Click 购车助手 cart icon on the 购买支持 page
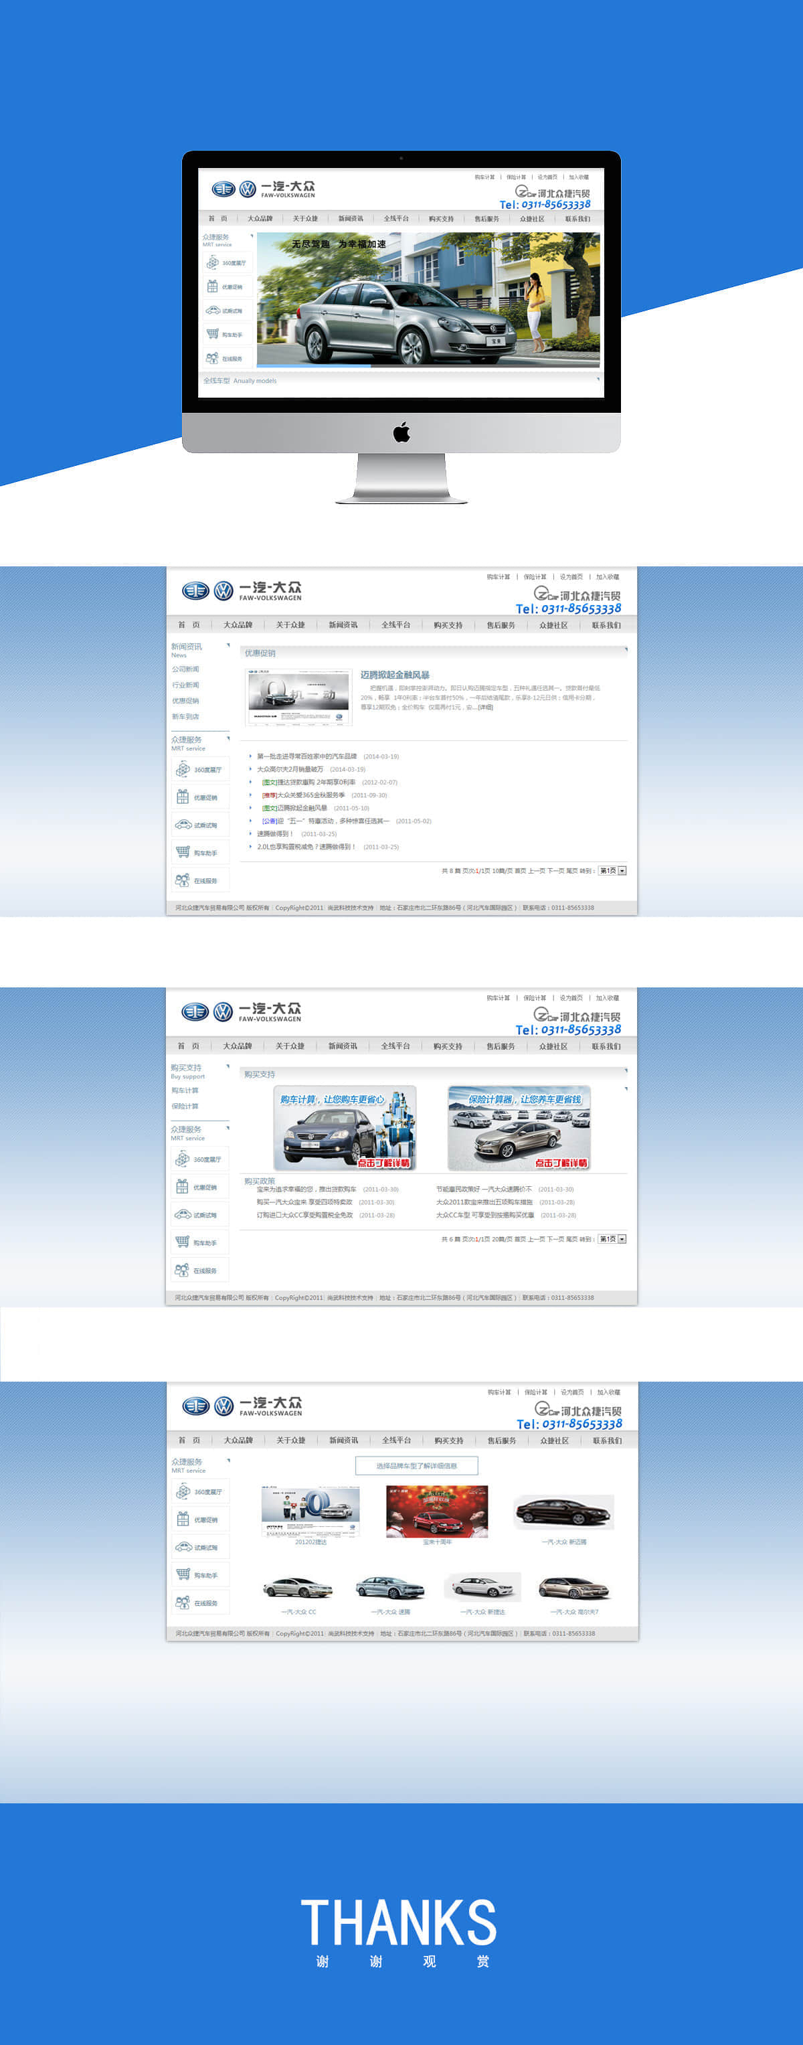The height and width of the screenshot is (2045, 803). point(183,1242)
